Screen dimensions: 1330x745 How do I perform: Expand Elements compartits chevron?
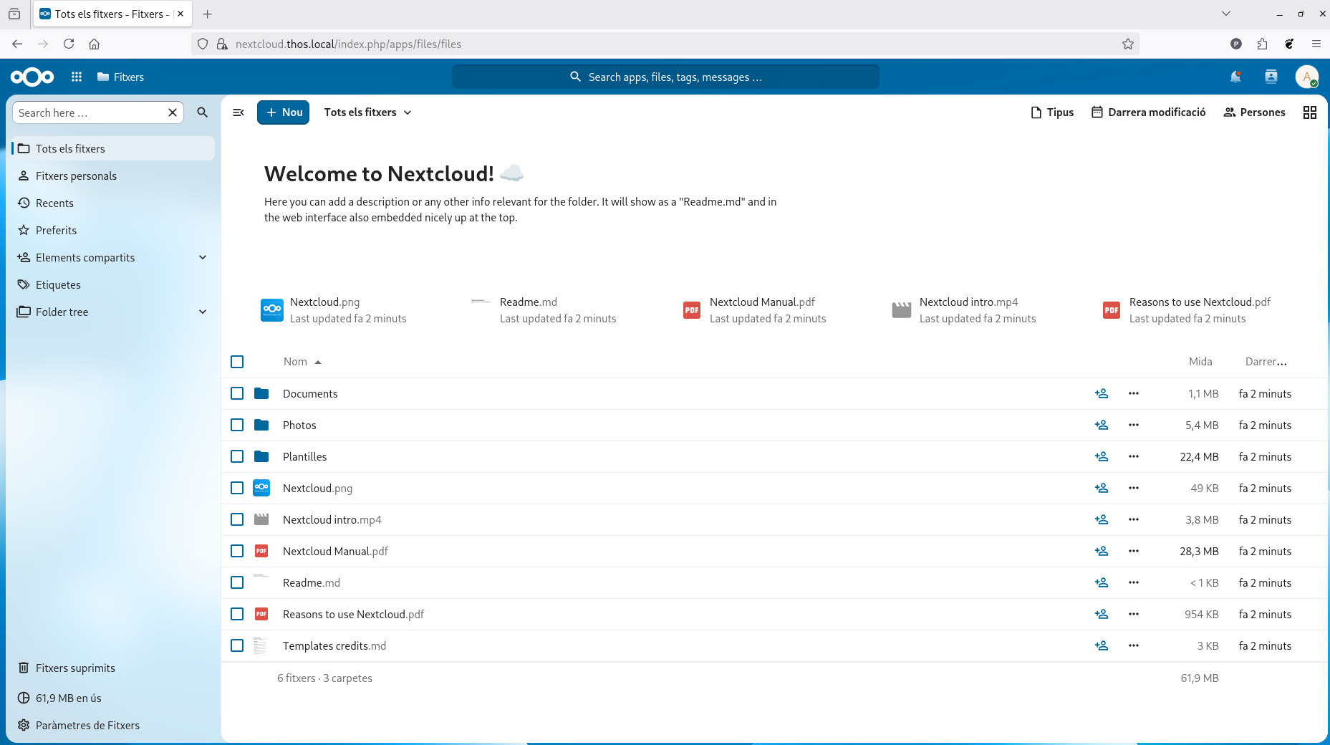tap(203, 257)
